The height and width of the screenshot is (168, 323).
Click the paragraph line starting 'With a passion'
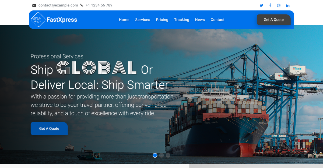[x=103, y=96]
